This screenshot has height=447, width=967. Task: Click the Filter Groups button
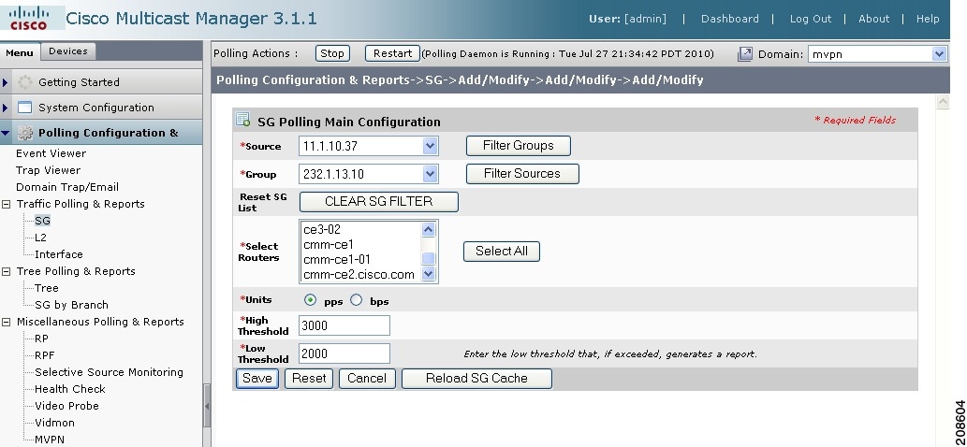coord(518,146)
